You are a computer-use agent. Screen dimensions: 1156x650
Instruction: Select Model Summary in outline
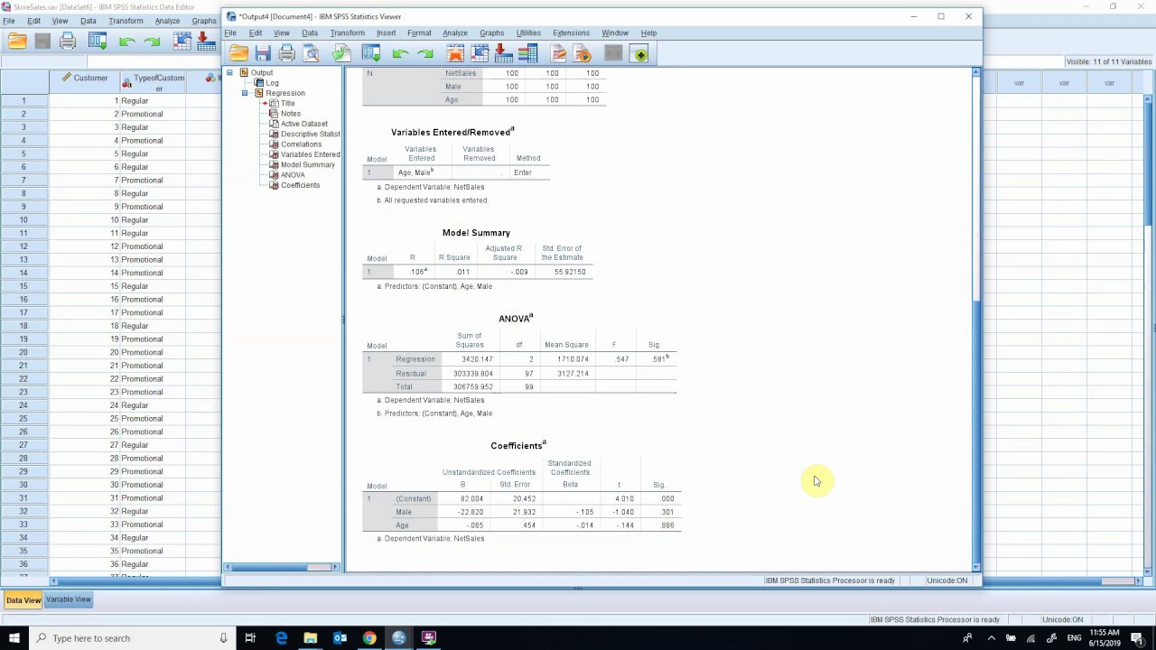(x=308, y=164)
